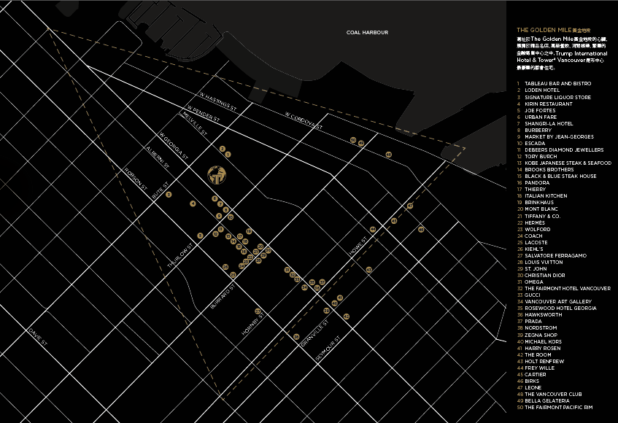618x423 pixels.
Task: Click The Golden Mile heading
Action: (553, 30)
